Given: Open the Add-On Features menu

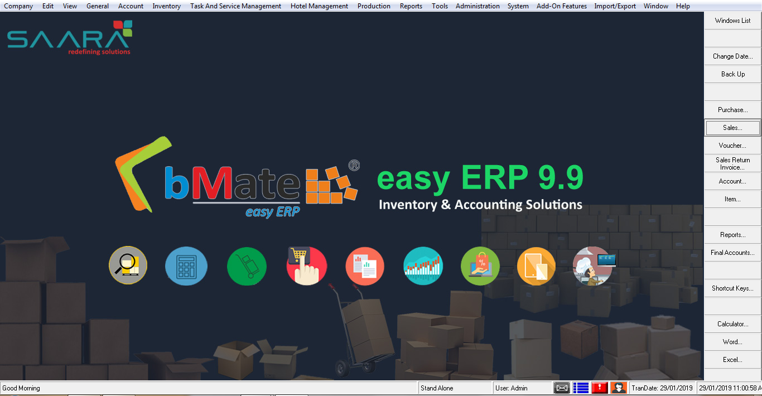Looking at the screenshot, I should (562, 6).
